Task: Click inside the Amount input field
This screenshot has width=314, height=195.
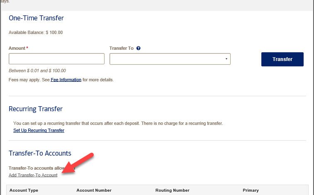Action: tap(56, 58)
